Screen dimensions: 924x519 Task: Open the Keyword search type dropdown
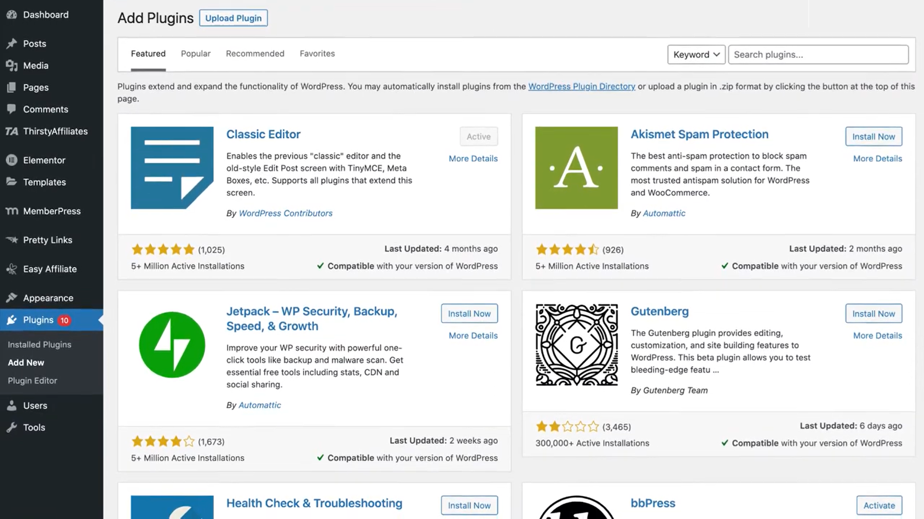696,54
